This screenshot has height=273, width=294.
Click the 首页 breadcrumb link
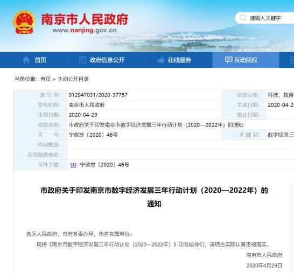click(x=46, y=79)
